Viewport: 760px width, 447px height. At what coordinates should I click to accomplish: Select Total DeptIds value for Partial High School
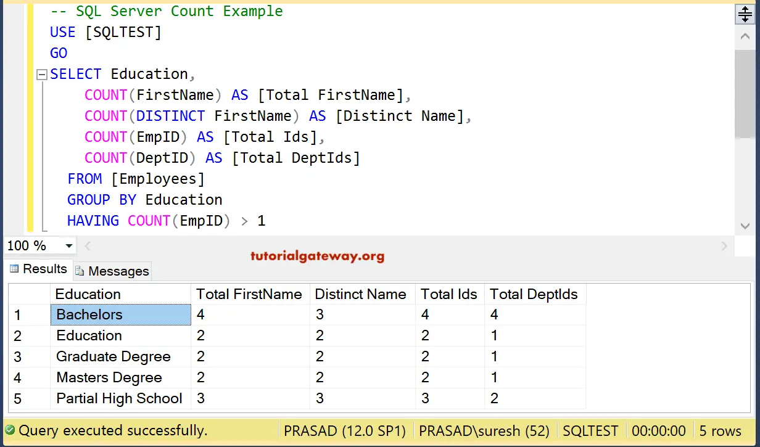coord(535,398)
